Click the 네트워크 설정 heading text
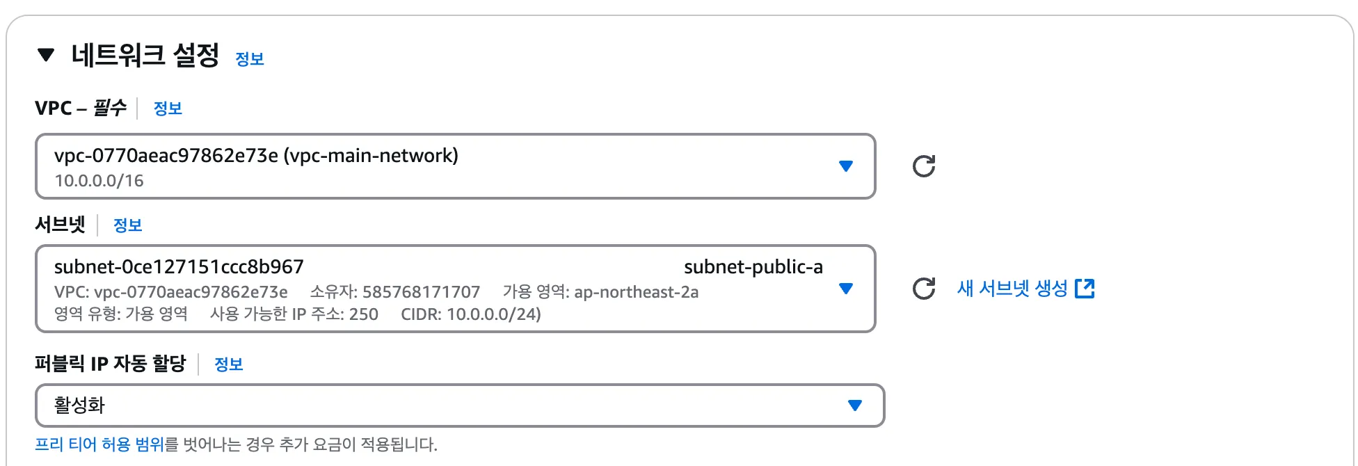The height and width of the screenshot is (466, 1358). tap(145, 55)
